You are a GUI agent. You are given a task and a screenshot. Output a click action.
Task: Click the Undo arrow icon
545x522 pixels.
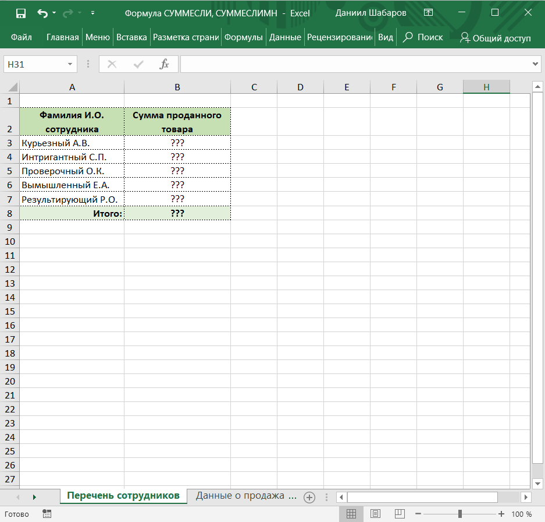pyautogui.click(x=42, y=13)
